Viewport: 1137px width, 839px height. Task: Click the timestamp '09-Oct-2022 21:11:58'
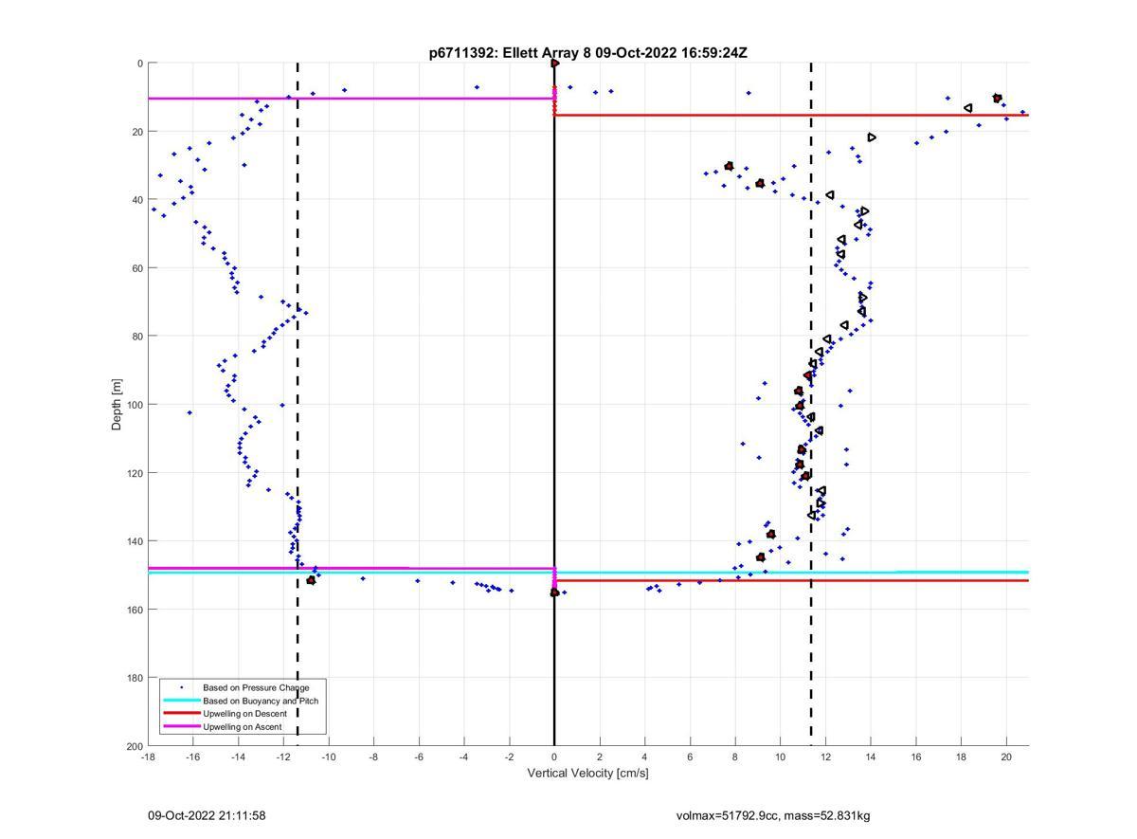[207, 815]
